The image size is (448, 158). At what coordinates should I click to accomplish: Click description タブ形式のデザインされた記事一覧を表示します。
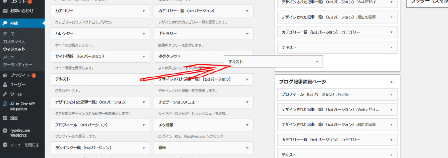click(93, 114)
